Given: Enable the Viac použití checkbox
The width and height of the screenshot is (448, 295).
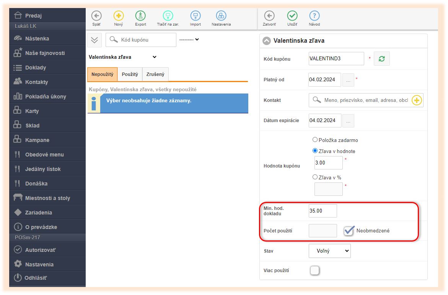Looking at the screenshot, I should (314, 271).
